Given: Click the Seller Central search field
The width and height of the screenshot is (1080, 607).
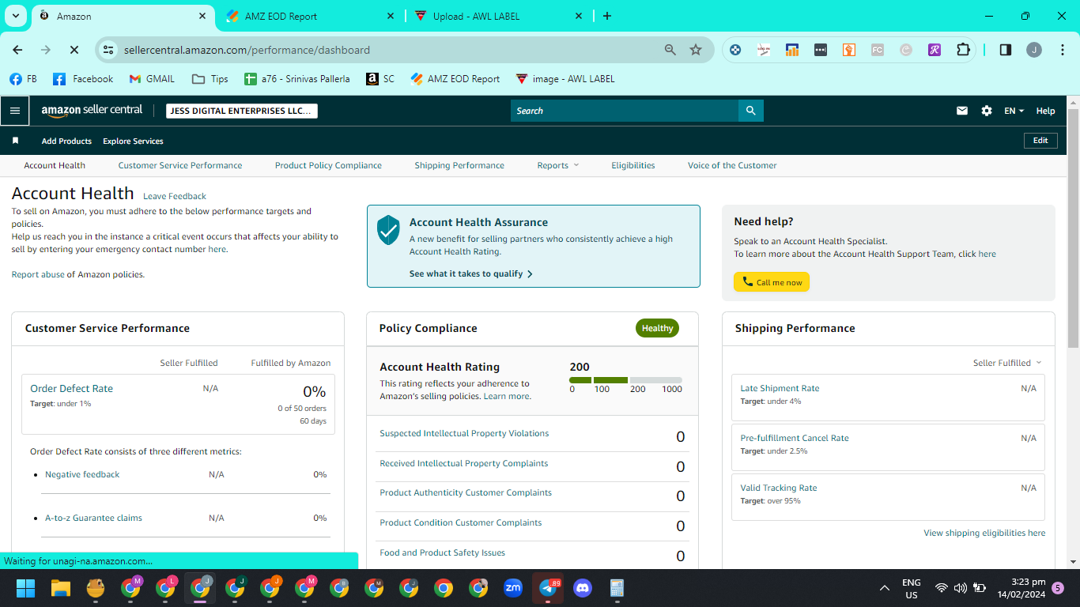Looking at the screenshot, I should coord(625,111).
